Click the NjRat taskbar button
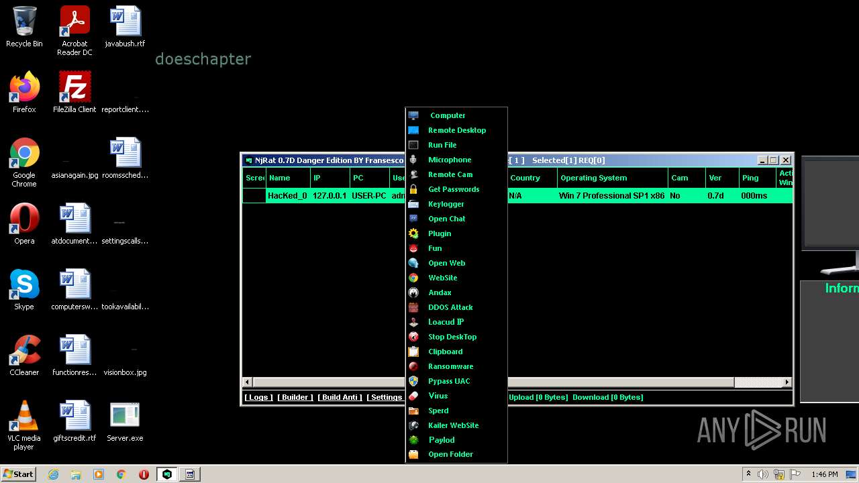This screenshot has height=483, width=859. pyautogui.click(x=167, y=474)
